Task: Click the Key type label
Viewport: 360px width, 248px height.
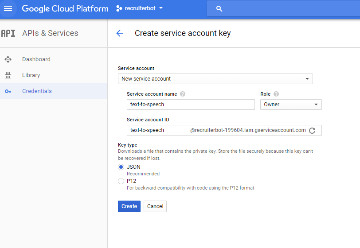Action: click(x=127, y=145)
